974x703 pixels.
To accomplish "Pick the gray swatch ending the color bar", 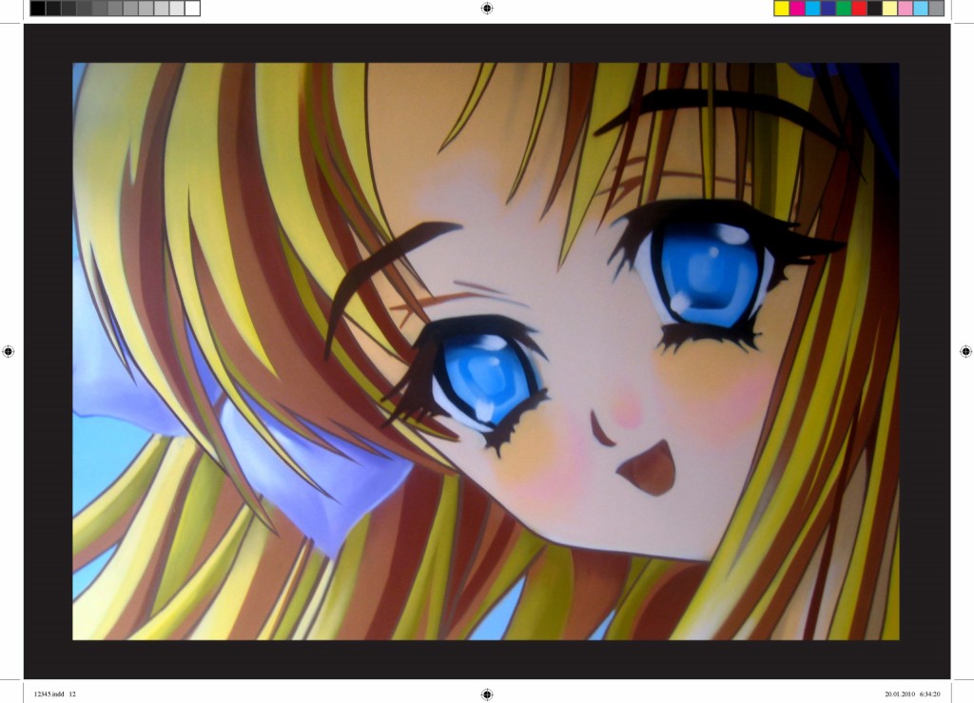I will [936, 8].
